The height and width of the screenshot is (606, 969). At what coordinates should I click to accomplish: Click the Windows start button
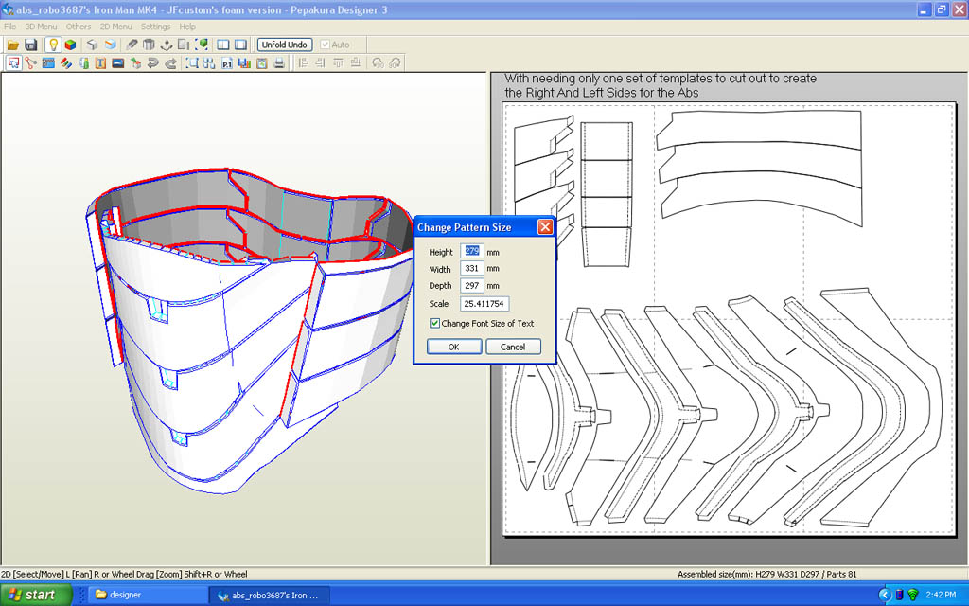[x=36, y=595]
